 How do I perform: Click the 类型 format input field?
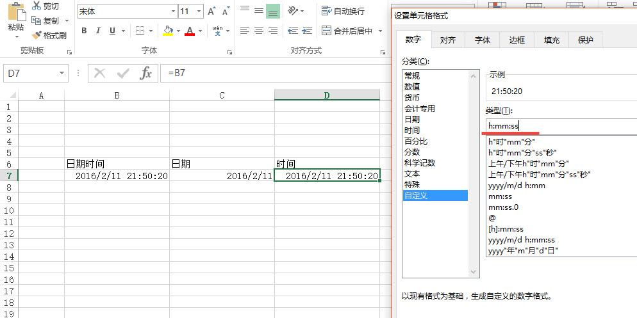[x=561, y=126]
